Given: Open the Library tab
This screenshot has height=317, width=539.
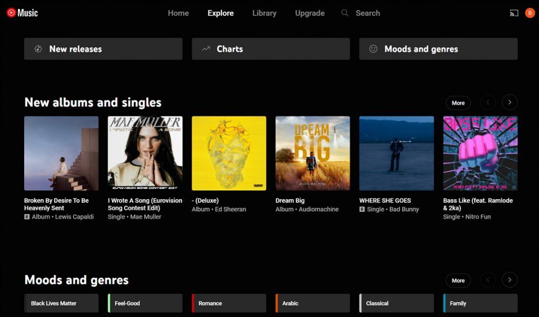Looking at the screenshot, I should [x=264, y=13].
